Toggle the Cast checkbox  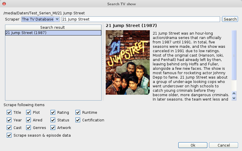(x=9, y=128)
